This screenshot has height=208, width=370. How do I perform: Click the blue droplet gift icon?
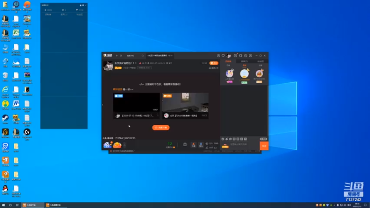(x=201, y=145)
